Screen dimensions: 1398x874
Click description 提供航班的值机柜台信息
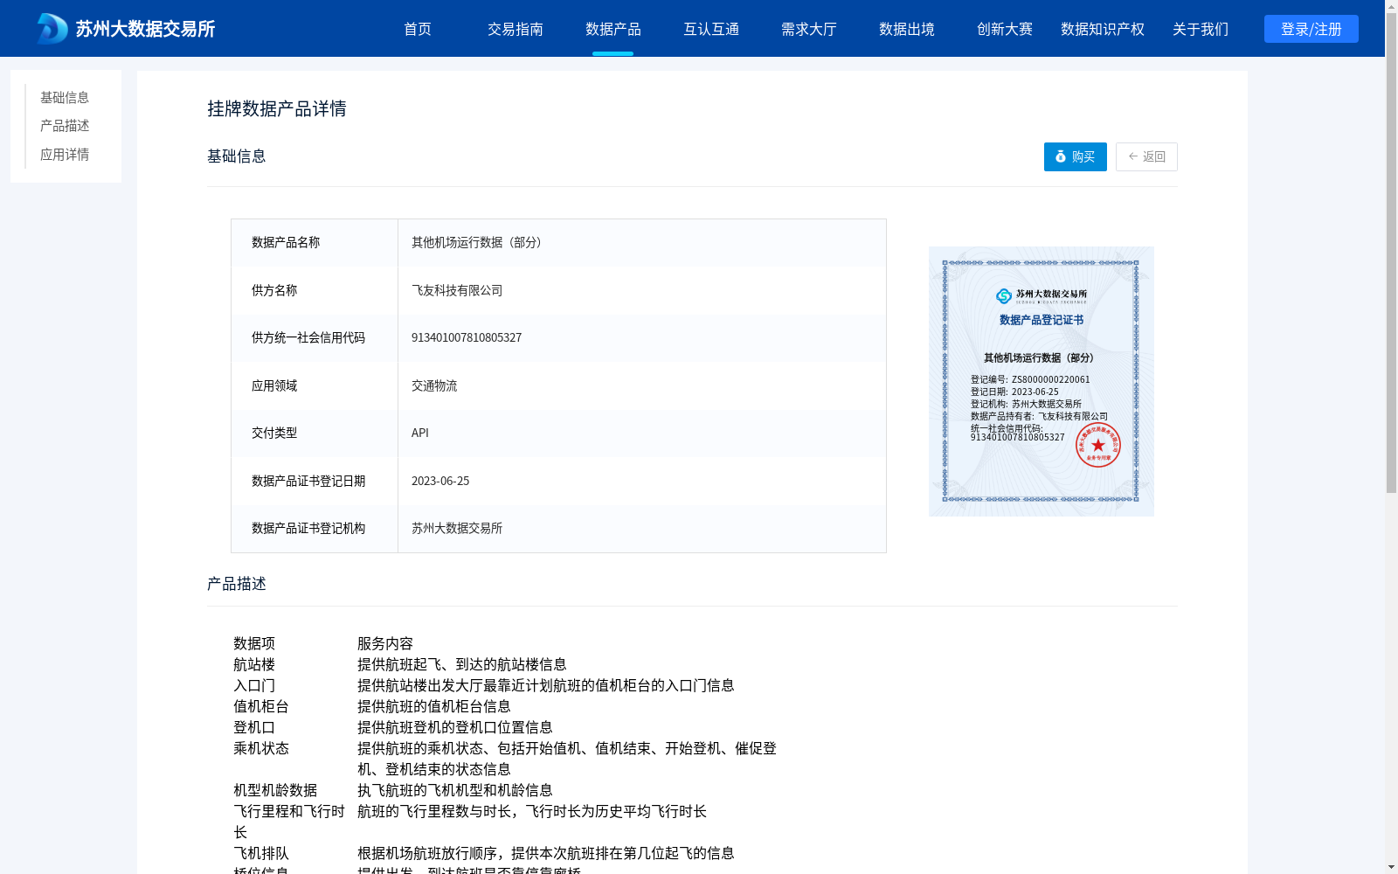point(434,706)
